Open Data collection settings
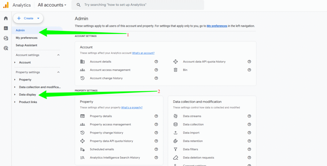Screen dimensions: 327x166 [x=193, y=124]
